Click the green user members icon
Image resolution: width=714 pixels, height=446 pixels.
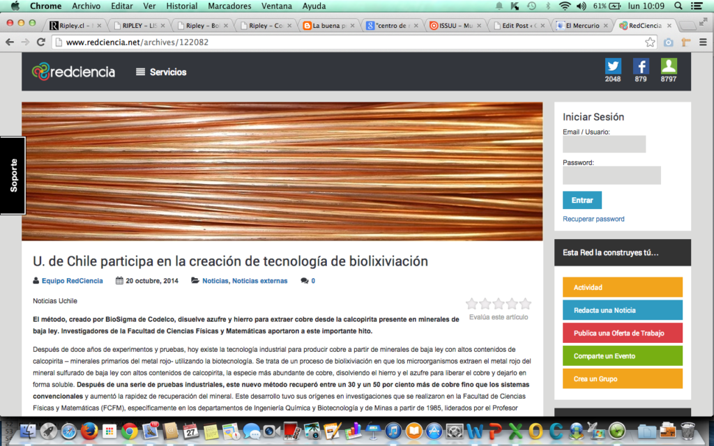point(669,66)
